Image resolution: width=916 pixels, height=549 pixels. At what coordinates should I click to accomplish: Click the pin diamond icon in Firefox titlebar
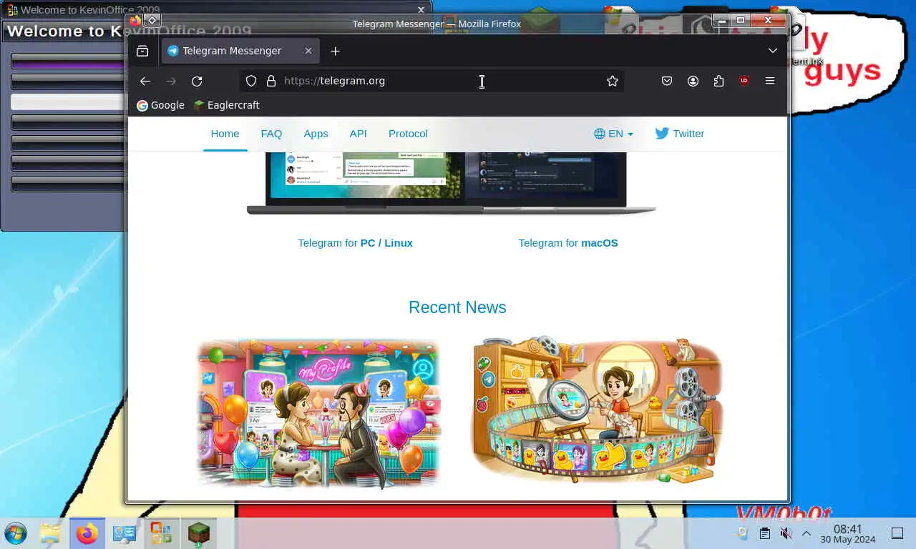point(152,21)
